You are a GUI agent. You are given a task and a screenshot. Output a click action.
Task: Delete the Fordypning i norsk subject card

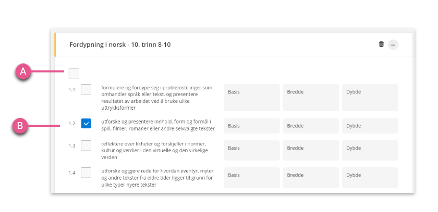coord(381,44)
